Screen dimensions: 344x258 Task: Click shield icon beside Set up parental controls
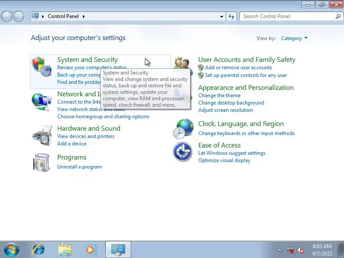click(x=201, y=75)
